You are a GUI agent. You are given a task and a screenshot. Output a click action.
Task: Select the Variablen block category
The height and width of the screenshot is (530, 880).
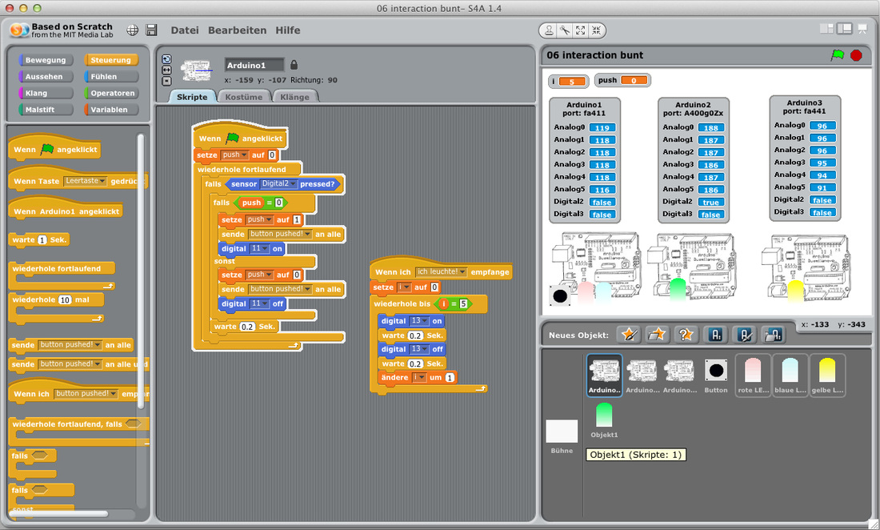(x=110, y=110)
